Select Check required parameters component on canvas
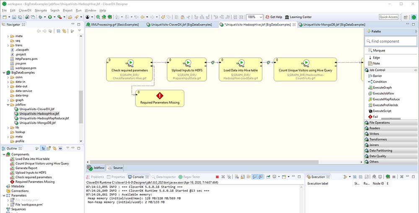The width and height of the screenshot is (419, 213). pyautogui.click(x=129, y=69)
